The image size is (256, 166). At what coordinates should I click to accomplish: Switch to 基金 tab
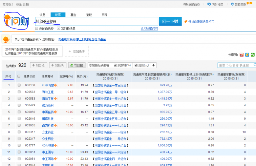(x=73, y=15)
